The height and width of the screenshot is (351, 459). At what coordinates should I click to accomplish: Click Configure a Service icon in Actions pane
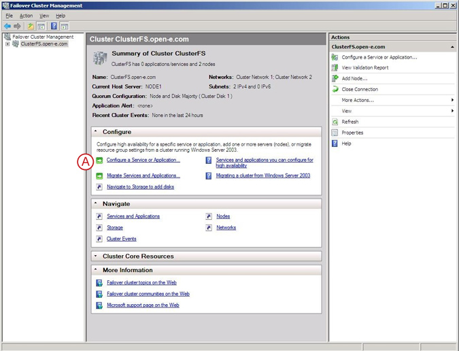pyautogui.click(x=335, y=57)
